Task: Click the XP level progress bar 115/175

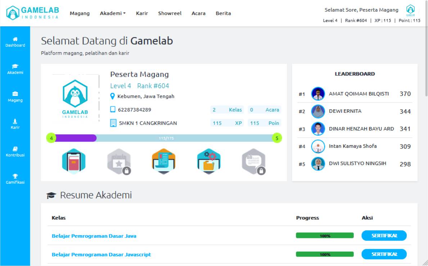Action: click(164, 138)
